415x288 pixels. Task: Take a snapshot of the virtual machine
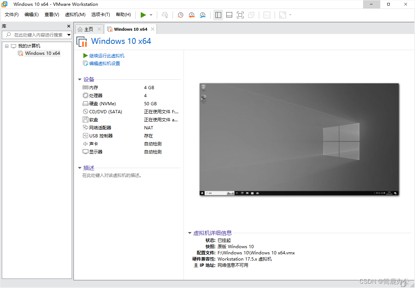(180, 15)
